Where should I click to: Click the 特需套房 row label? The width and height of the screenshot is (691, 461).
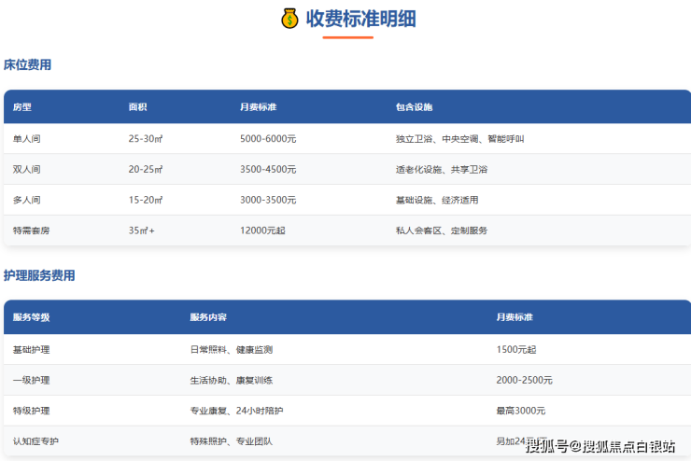click(32, 230)
